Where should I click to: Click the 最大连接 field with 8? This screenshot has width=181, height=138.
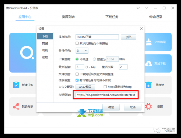coord(80,67)
